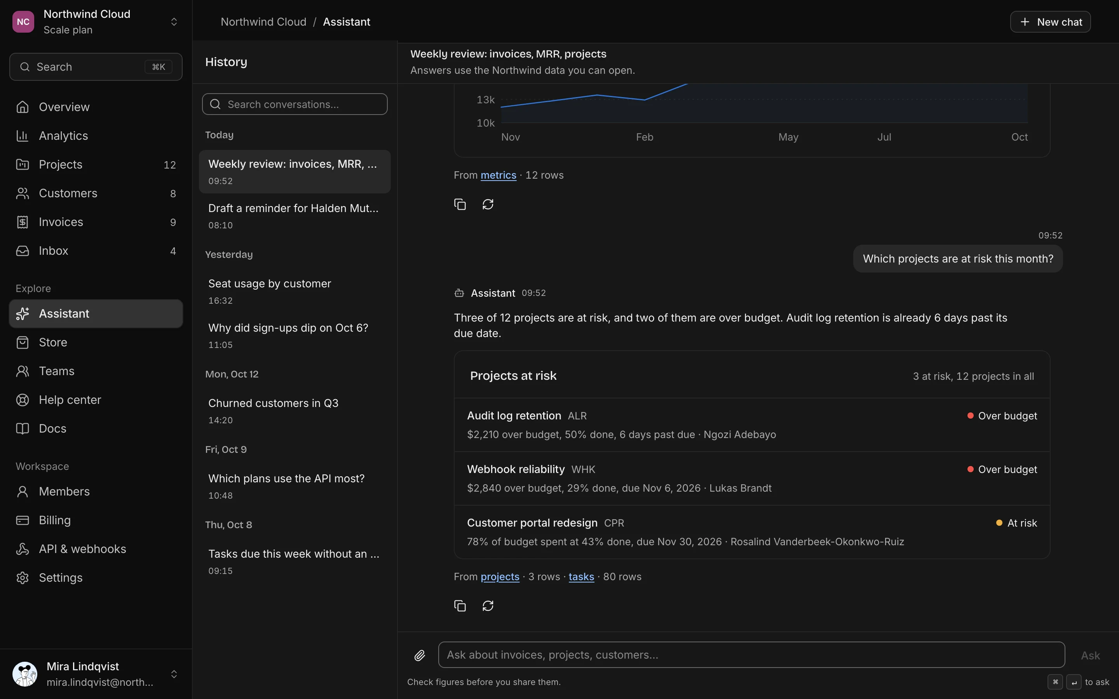The height and width of the screenshot is (699, 1119).
Task: Start a New chat
Action: point(1050,22)
